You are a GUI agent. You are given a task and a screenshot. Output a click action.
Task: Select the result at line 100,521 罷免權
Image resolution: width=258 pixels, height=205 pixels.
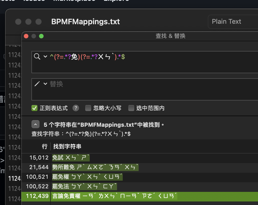[87, 177]
